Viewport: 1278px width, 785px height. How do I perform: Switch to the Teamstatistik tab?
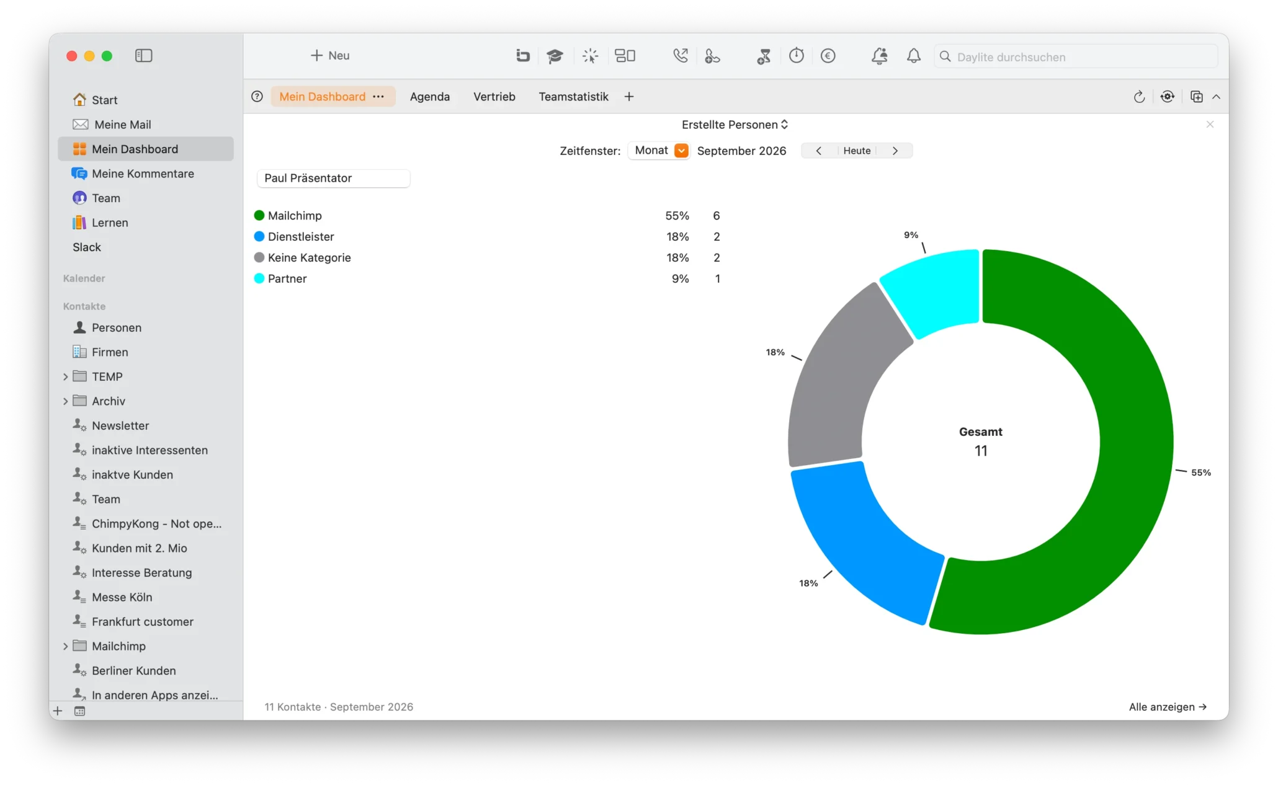[x=573, y=97]
